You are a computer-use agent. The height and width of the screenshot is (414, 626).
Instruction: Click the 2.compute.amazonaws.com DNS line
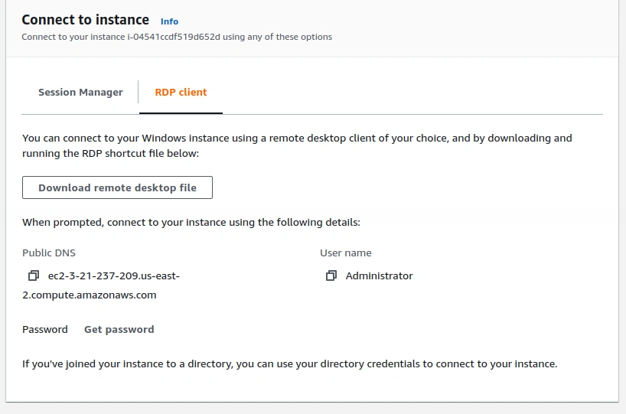90,295
